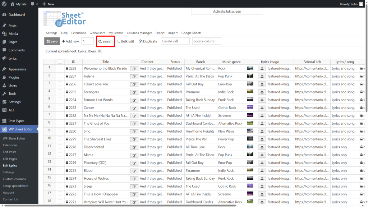Screen dimensions: 368x207
Task: Open the Bulk Edit tool
Action: 125,41
